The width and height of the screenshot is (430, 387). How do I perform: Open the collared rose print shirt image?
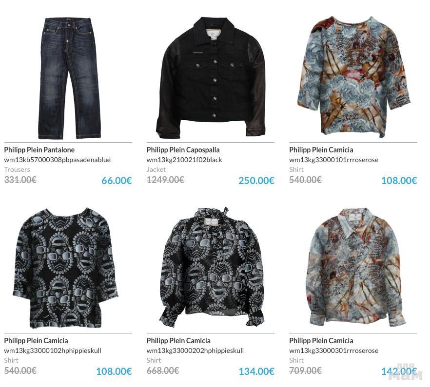[x=356, y=267]
